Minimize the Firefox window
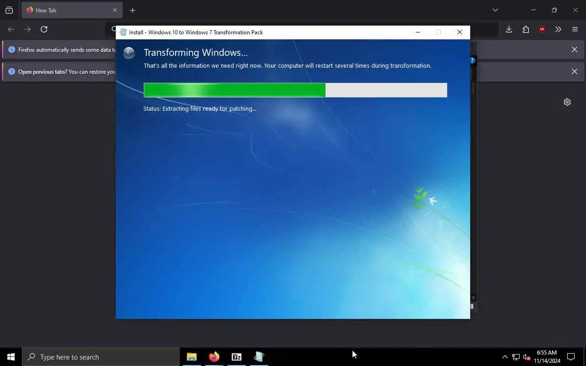The height and width of the screenshot is (366, 586). tap(533, 10)
